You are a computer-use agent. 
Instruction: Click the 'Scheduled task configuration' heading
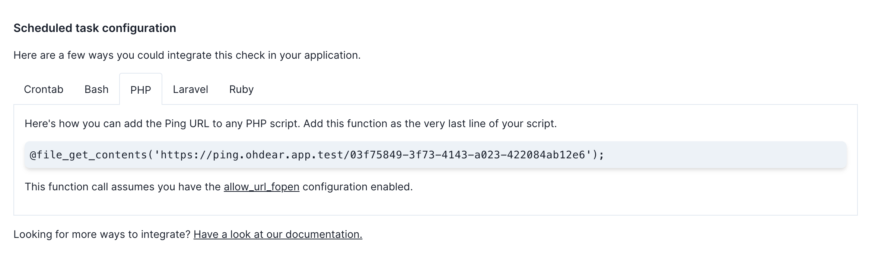pyautogui.click(x=95, y=28)
